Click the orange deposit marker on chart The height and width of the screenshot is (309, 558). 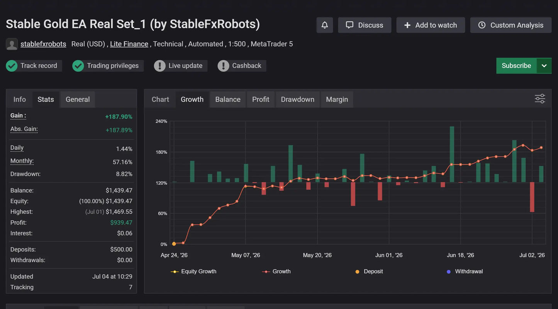coord(174,244)
